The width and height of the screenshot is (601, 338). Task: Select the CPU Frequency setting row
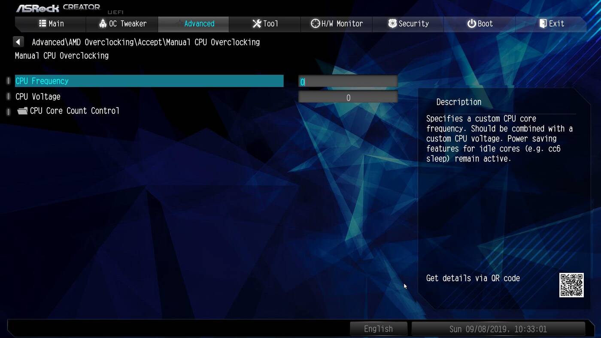[x=149, y=81]
